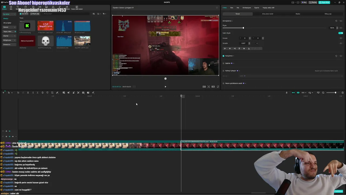Viewport: 346px width, 195px height.
Task: Switch to the Ayarla tab
Action: pos(257,8)
